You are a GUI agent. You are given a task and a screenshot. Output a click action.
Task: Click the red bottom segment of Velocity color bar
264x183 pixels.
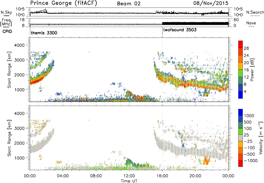(x=241, y=164)
